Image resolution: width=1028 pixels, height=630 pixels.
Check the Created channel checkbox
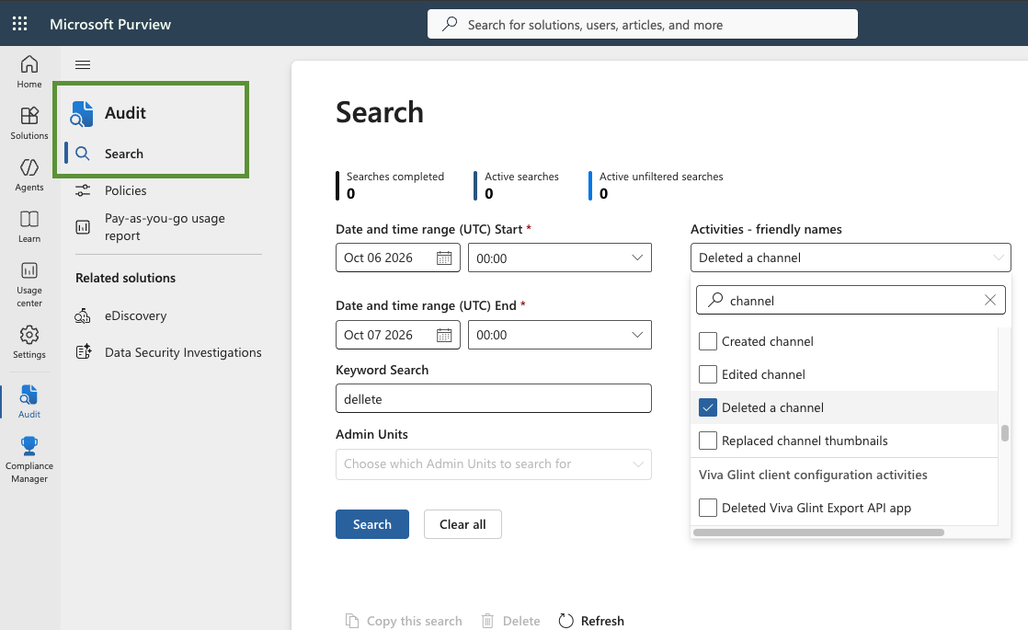coord(707,341)
